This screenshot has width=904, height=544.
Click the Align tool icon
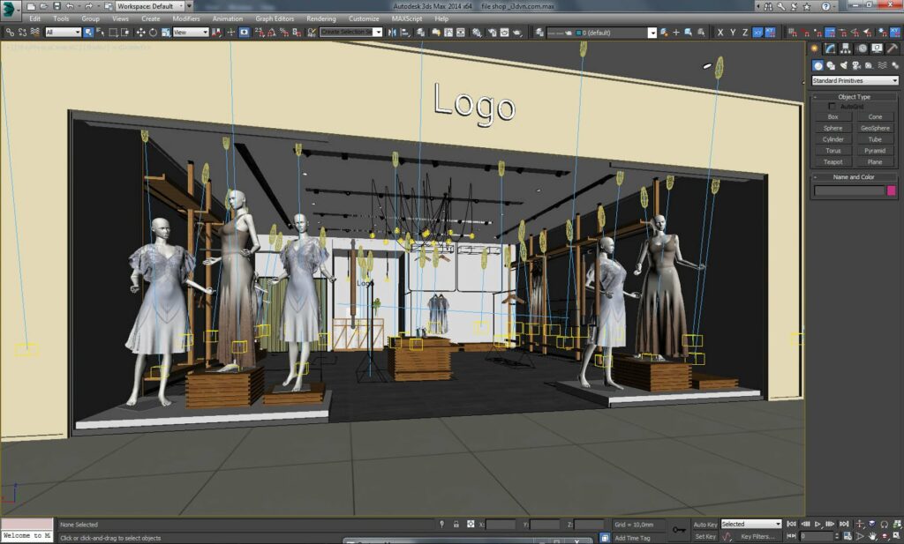(405, 33)
